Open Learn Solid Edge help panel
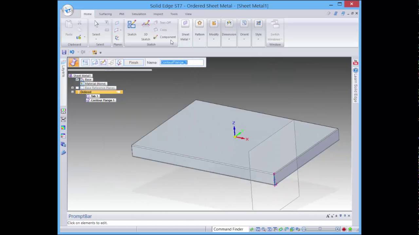The height and width of the screenshot is (235, 419). [x=355, y=86]
